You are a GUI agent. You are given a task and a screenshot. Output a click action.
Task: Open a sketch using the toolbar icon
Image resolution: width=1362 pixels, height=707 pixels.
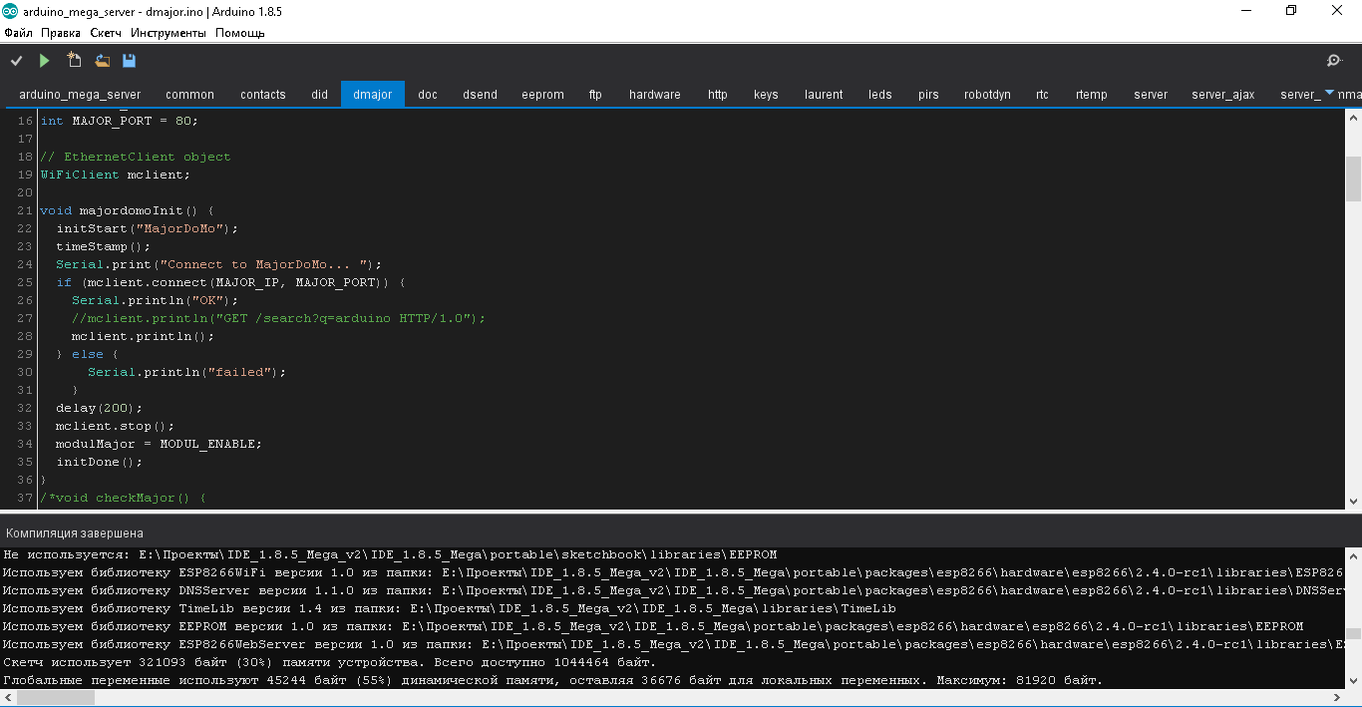102,61
